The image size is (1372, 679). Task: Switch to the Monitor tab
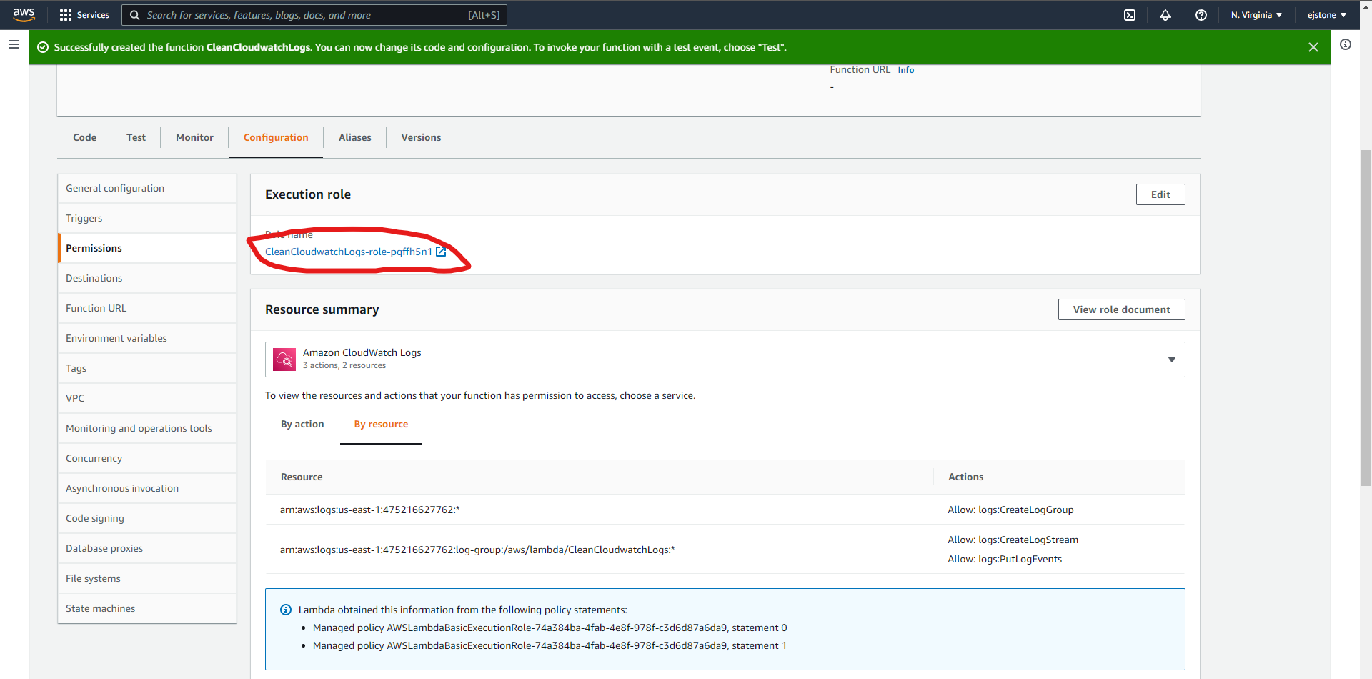194,137
